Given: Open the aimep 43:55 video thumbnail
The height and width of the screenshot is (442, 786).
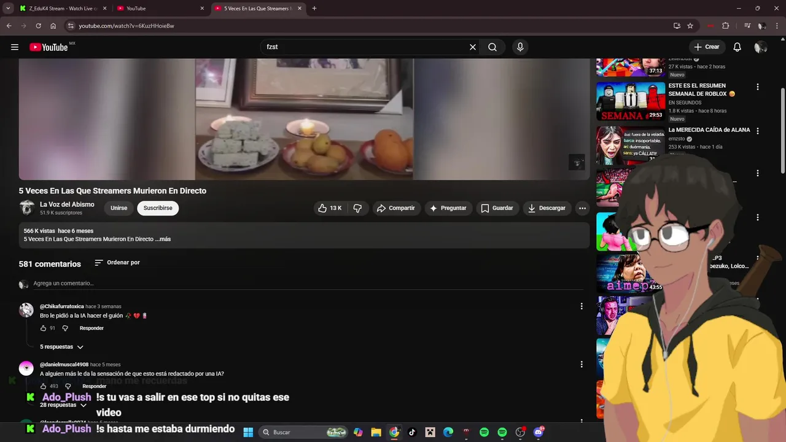Looking at the screenshot, I should click(629, 274).
